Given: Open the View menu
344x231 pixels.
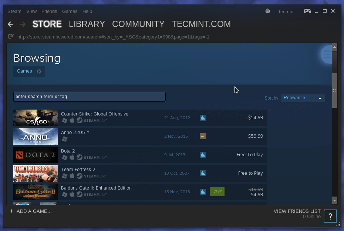Looking at the screenshot, I should pyautogui.click(x=31, y=11).
